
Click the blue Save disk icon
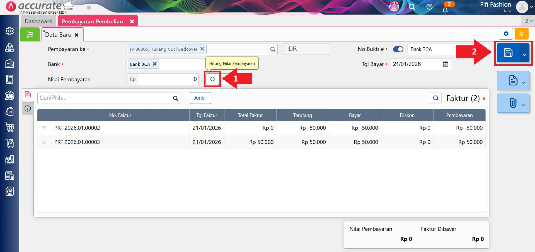[508, 53]
